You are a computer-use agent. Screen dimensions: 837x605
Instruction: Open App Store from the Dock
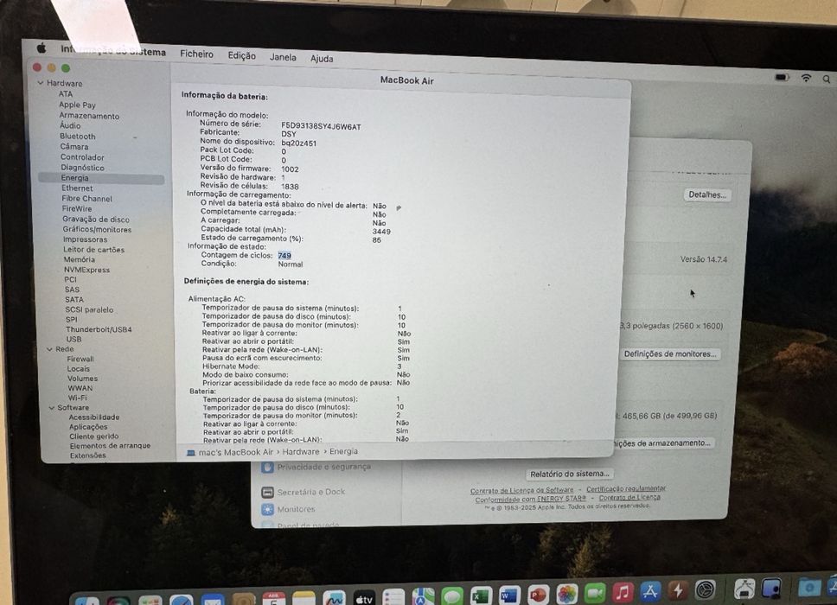650,591
